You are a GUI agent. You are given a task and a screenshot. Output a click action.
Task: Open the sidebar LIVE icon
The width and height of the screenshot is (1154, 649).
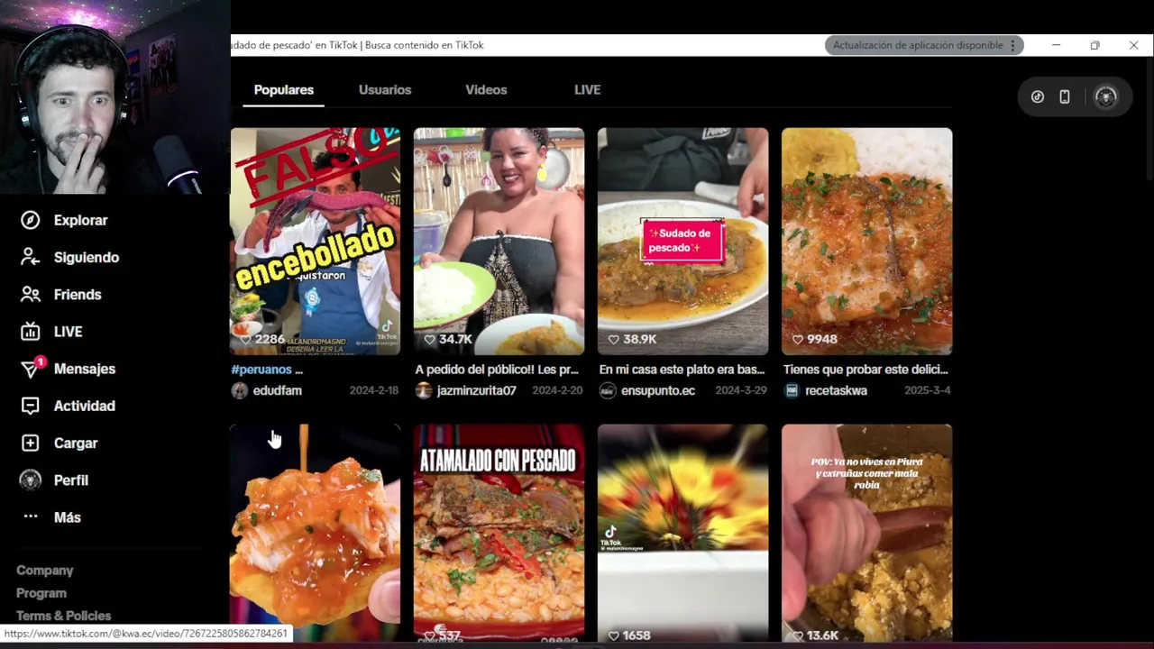(30, 332)
